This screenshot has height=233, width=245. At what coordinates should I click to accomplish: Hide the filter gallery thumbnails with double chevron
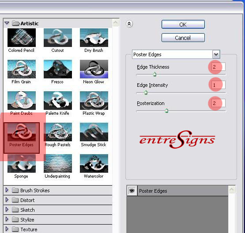129,24
